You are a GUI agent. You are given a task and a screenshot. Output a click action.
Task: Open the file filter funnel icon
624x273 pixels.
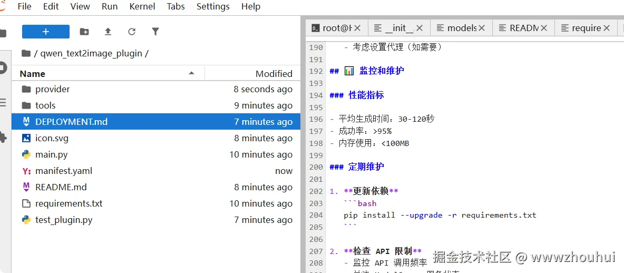(x=155, y=32)
